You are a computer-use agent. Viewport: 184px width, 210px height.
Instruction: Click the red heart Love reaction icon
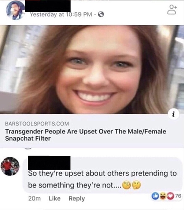170,197
